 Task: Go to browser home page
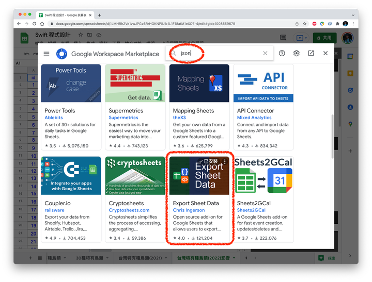(42, 24)
